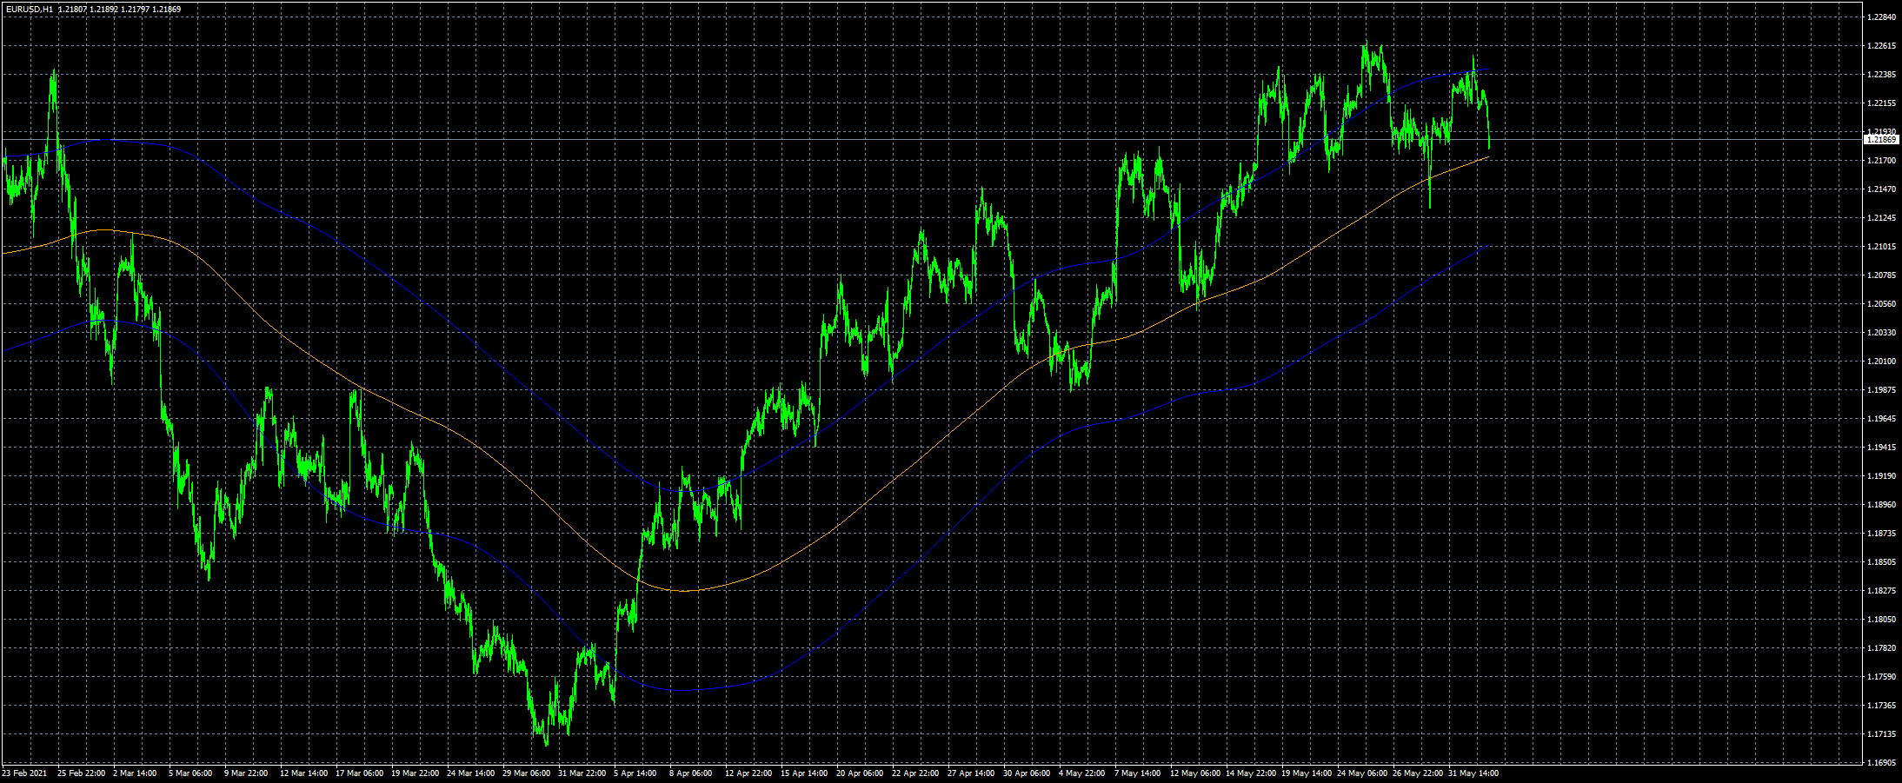Image resolution: width=1902 pixels, height=783 pixels.
Task: Click the 15 Apr 14:00 time label
Action: [x=804, y=773]
